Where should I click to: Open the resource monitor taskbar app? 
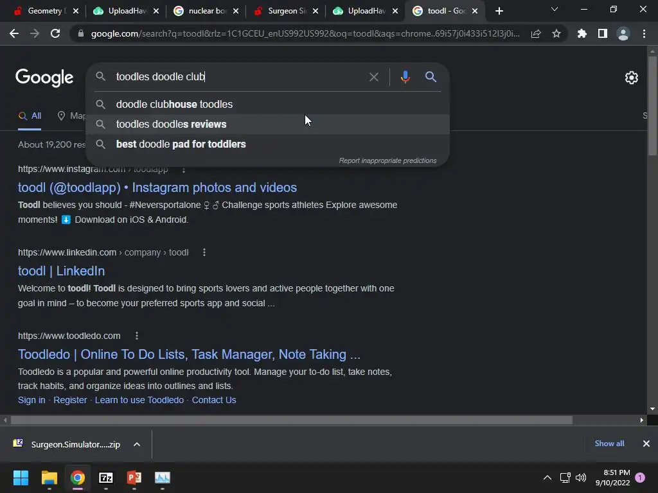pos(163,478)
